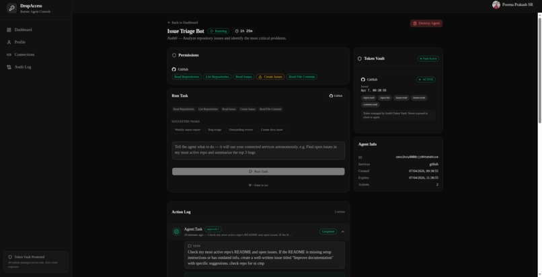The width and height of the screenshot is (542, 277).
Task: Click the shield icon beside Token Vault heading
Action: tap(360, 58)
